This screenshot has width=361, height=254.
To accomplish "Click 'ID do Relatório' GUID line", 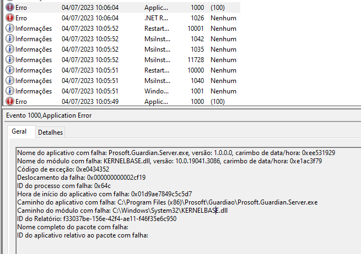I will (96, 219).
